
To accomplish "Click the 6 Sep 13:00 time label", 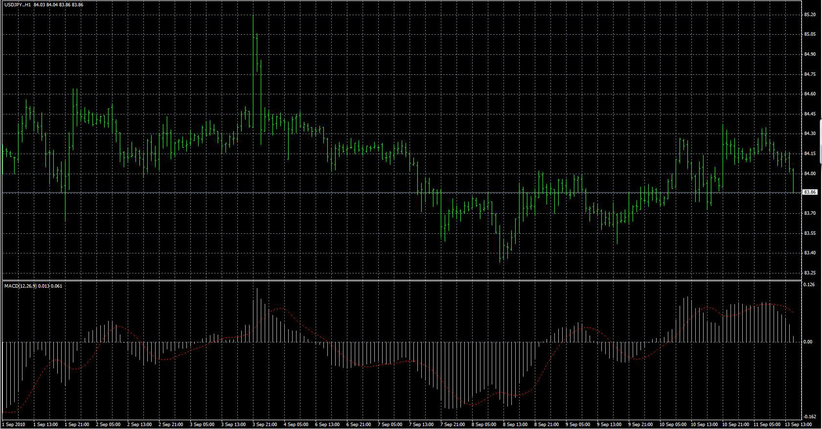I will 327,425.
